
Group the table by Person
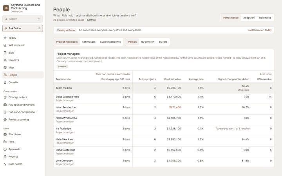tap(132, 42)
